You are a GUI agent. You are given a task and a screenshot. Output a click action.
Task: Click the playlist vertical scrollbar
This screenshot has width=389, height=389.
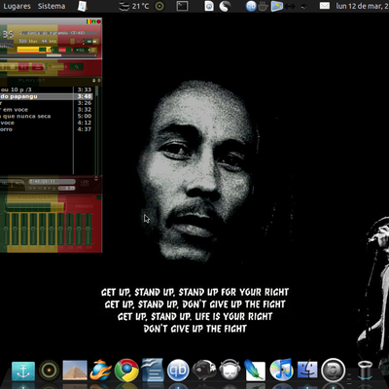coord(96,130)
